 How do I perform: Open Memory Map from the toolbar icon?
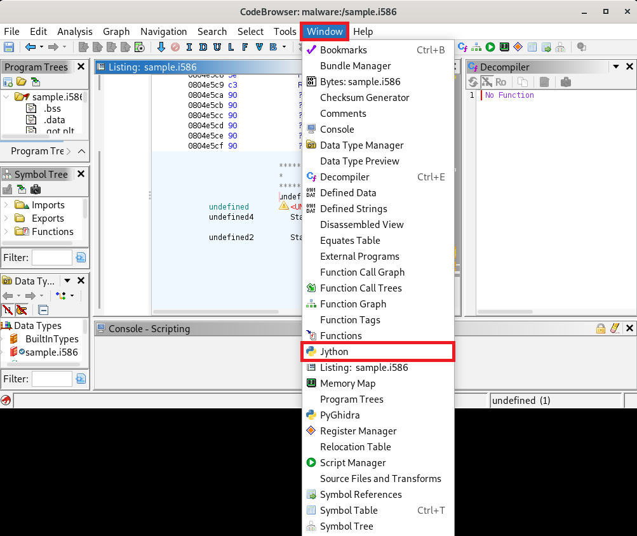pyautogui.click(x=504, y=47)
